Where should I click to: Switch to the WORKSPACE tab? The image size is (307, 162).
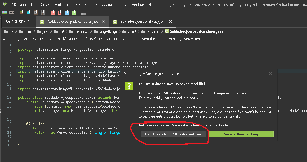coord(19,22)
